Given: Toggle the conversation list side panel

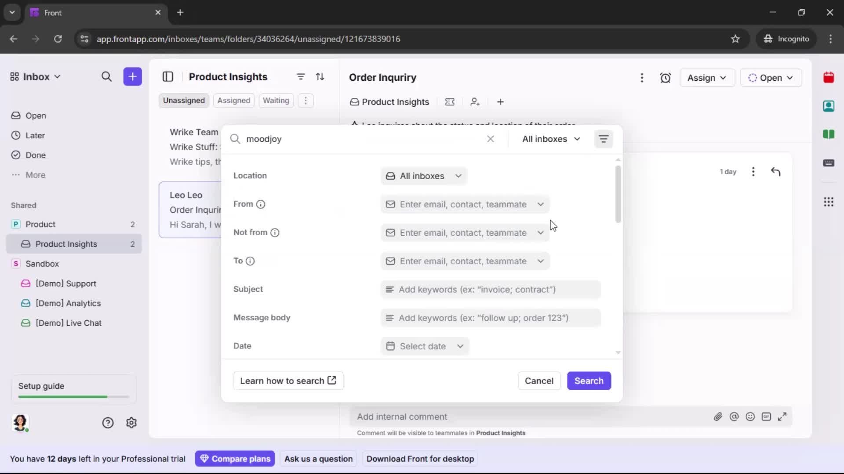Looking at the screenshot, I should tap(168, 76).
